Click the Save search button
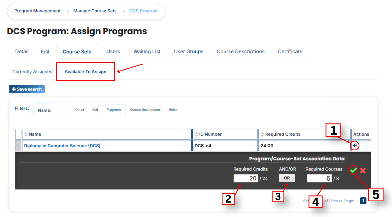392x217 pixels. (27, 89)
